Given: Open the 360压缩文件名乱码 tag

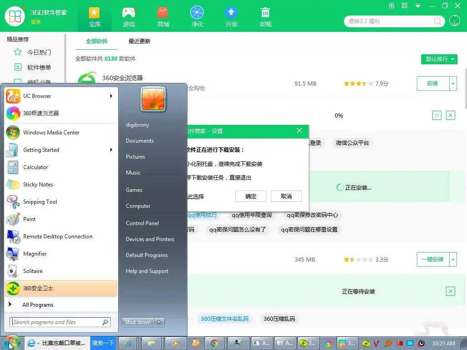Looking at the screenshot, I should click(224, 319).
